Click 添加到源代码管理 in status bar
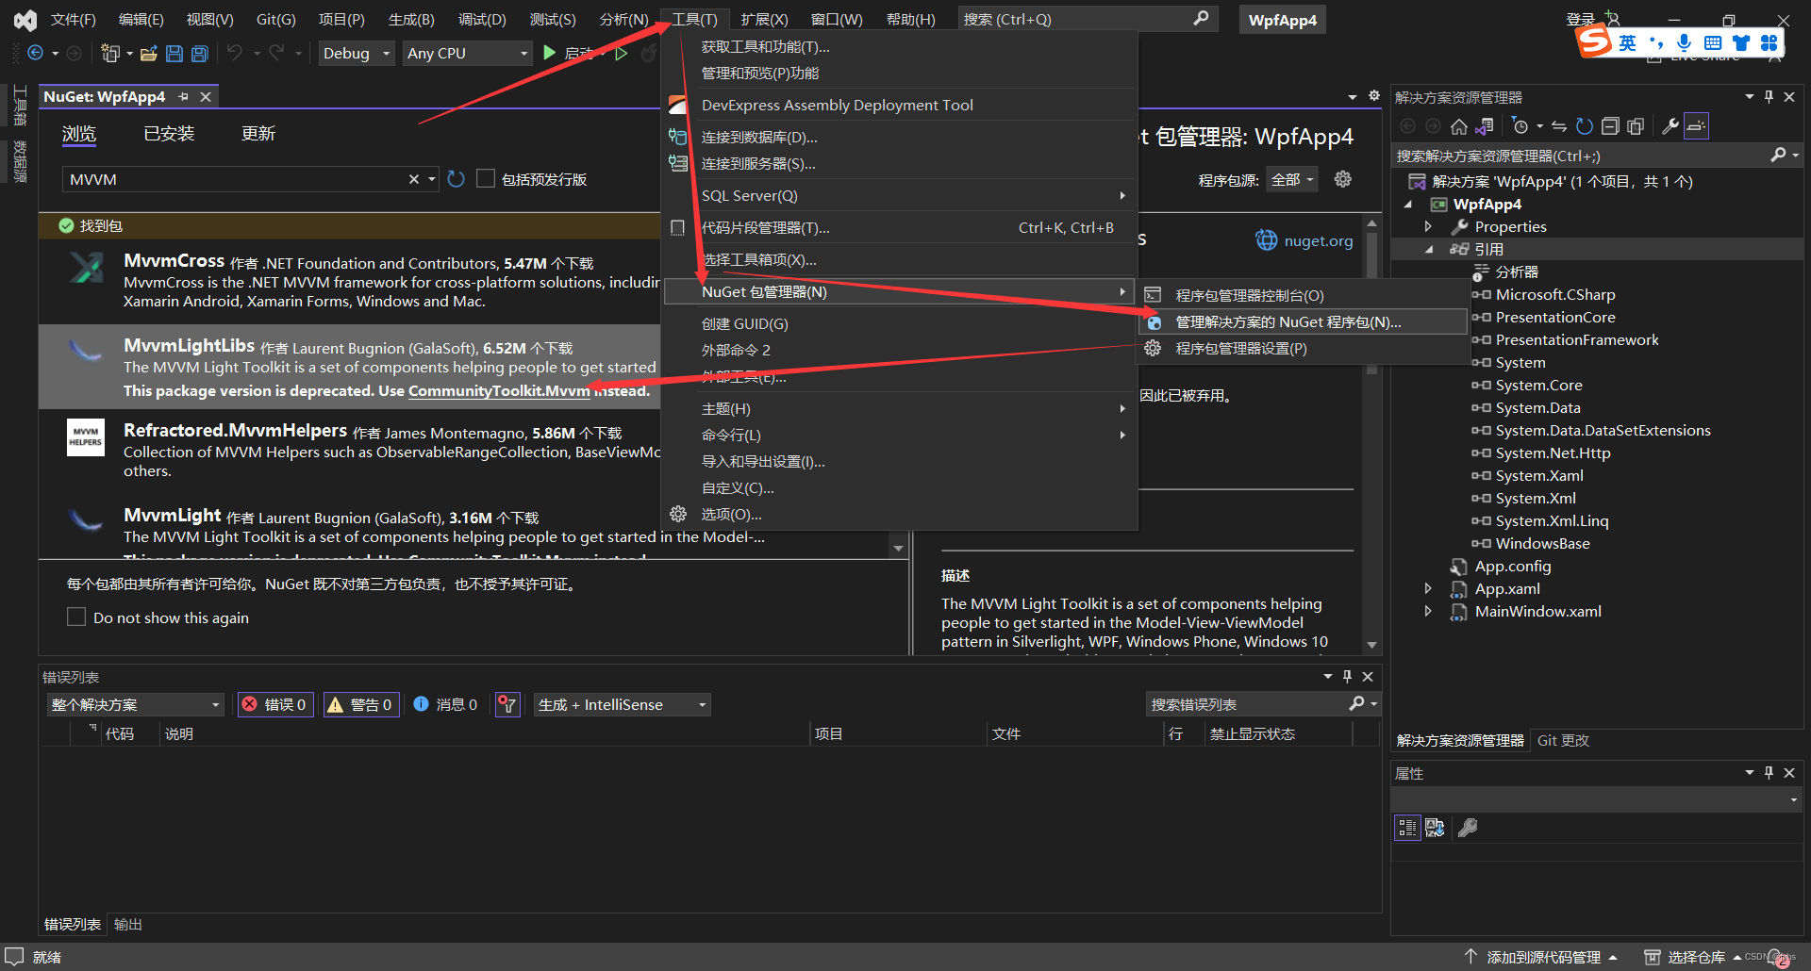The image size is (1811, 971). tap(1543, 957)
